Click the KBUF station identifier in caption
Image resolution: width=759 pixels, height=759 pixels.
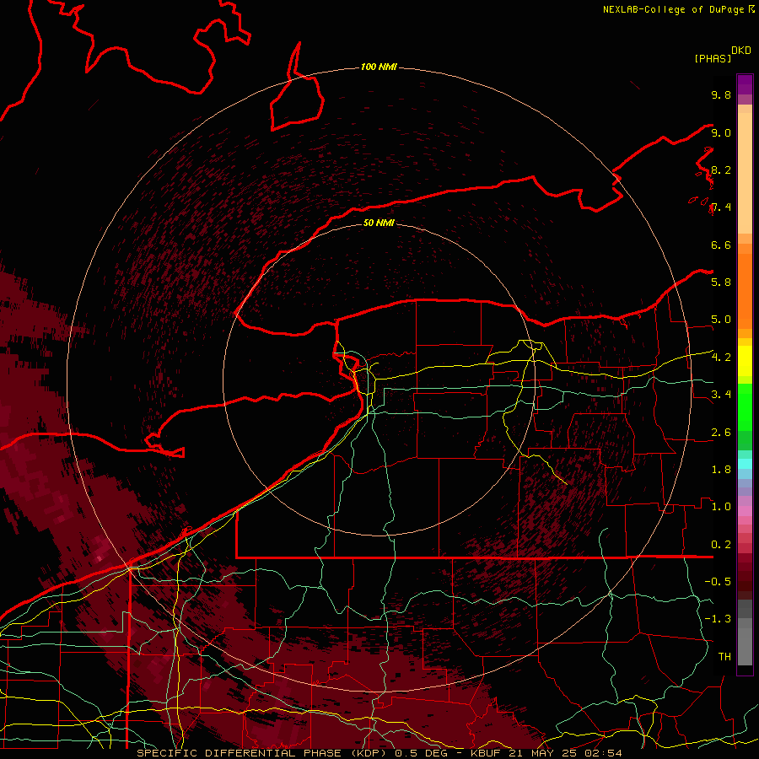487,753
